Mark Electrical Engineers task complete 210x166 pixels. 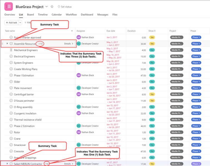(x=11, y=56)
